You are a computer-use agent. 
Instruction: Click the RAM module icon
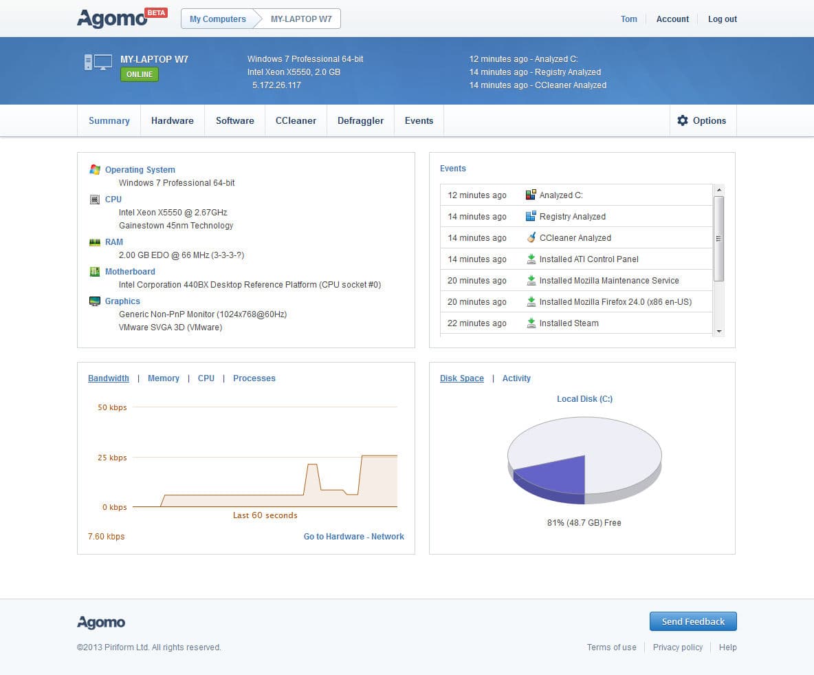[95, 242]
